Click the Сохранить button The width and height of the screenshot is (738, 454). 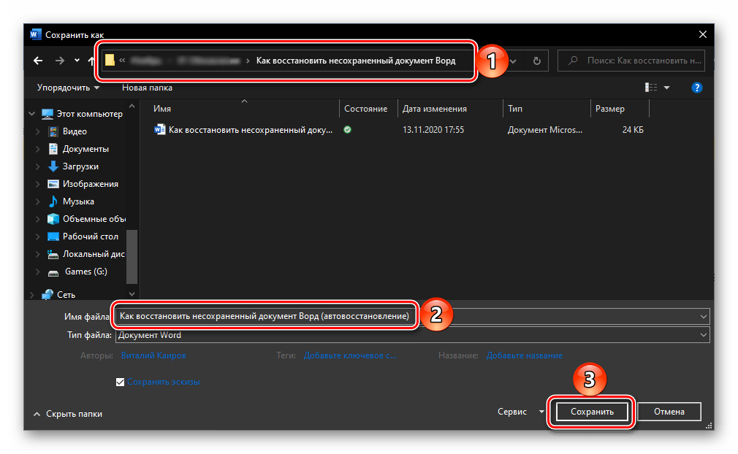pos(591,412)
